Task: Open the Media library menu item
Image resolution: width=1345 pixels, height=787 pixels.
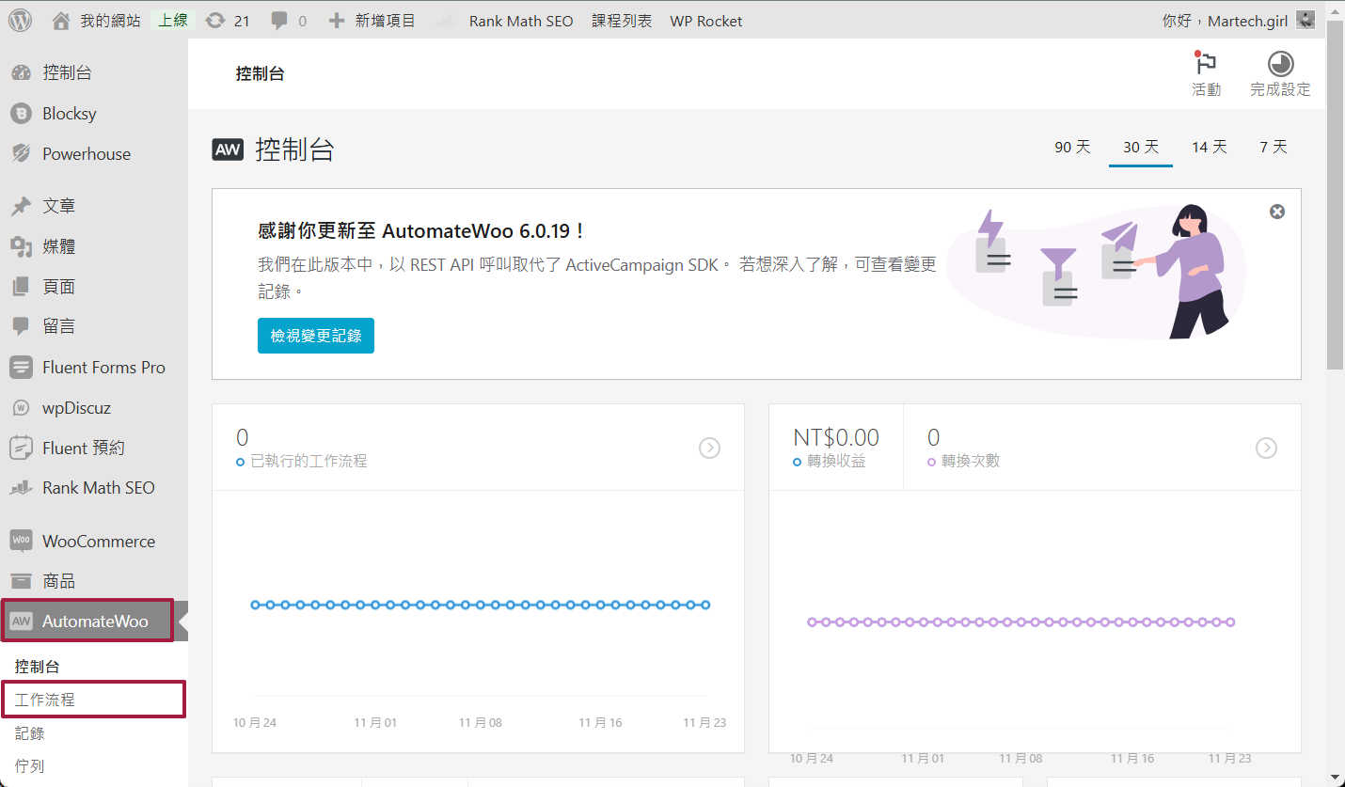Action: (58, 246)
